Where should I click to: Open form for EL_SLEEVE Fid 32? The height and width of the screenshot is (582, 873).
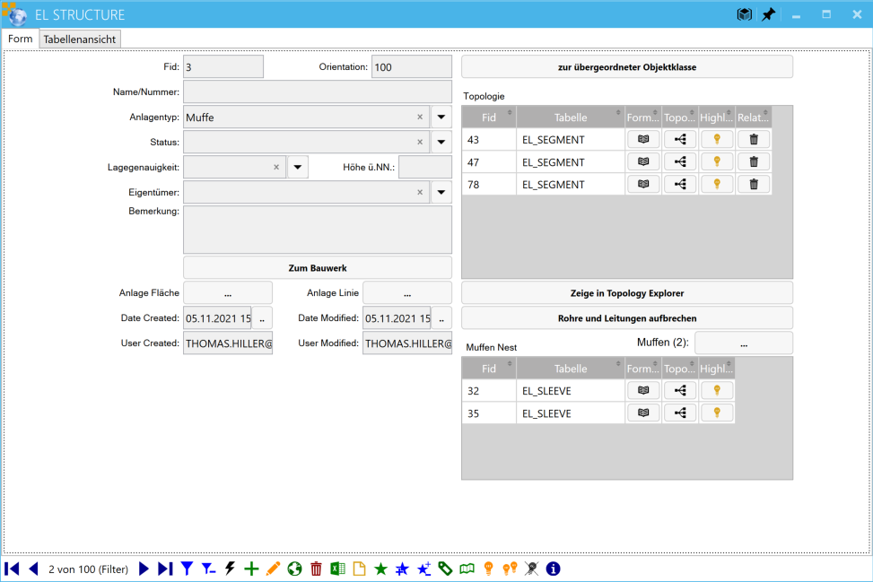[x=642, y=390]
